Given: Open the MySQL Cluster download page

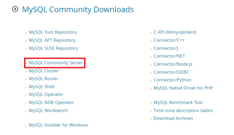Looking at the screenshot, I should coord(44,71).
